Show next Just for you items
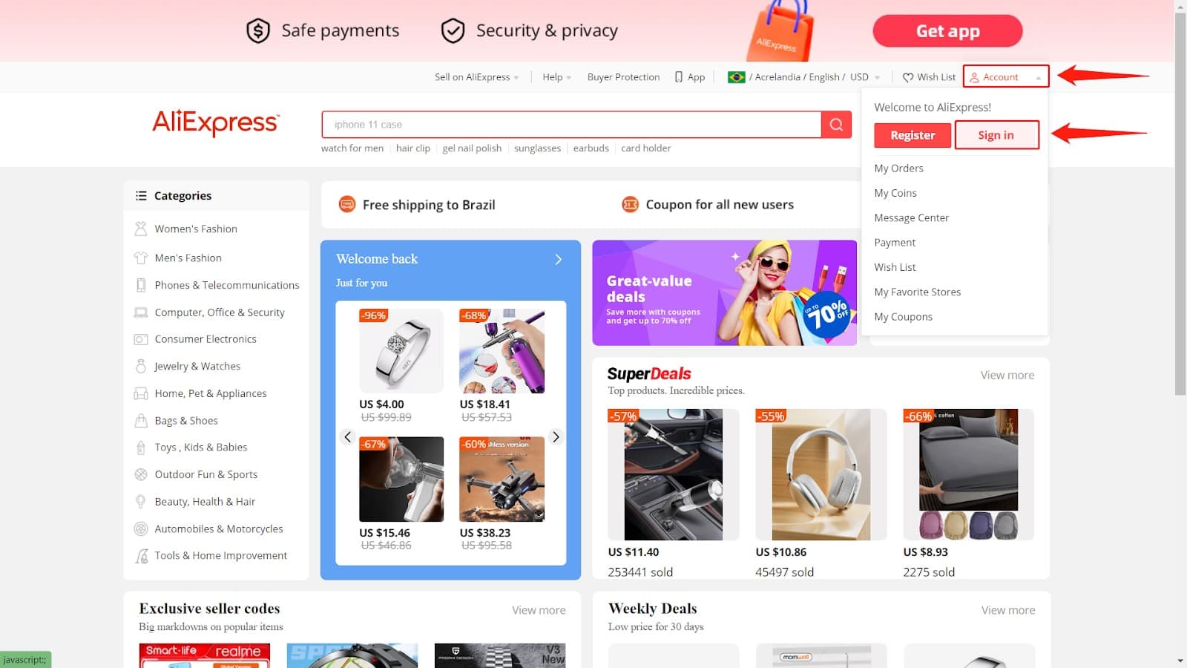Viewport: 1187px width, 668px height. point(556,437)
